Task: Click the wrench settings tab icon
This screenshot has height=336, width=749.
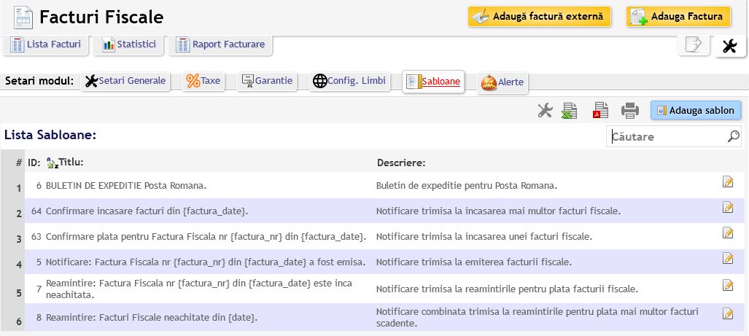Action: 730,47
